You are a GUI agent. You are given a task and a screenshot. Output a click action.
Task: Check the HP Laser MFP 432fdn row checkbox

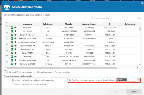[x=7, y=60]
